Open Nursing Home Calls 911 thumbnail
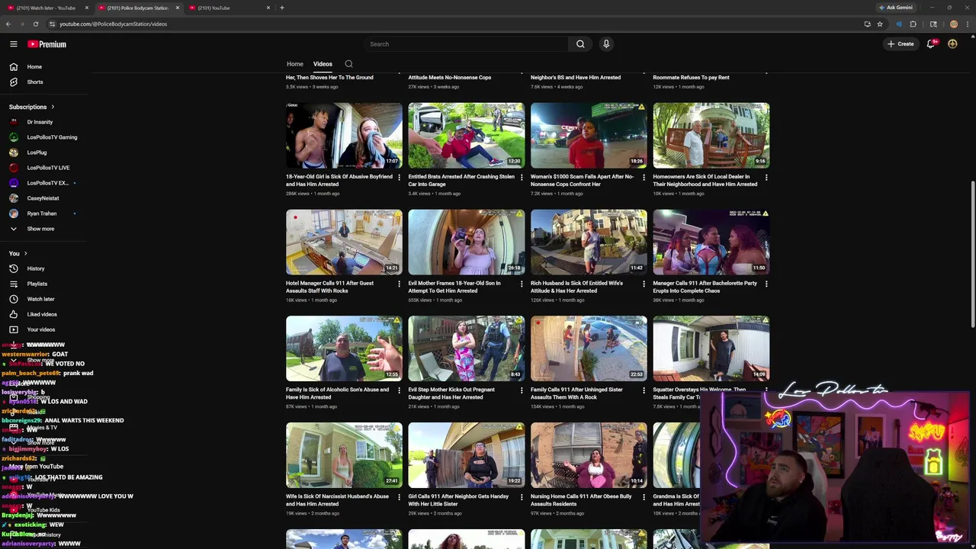This screenshot has width=976, height=549. click(x=589, y=455)
